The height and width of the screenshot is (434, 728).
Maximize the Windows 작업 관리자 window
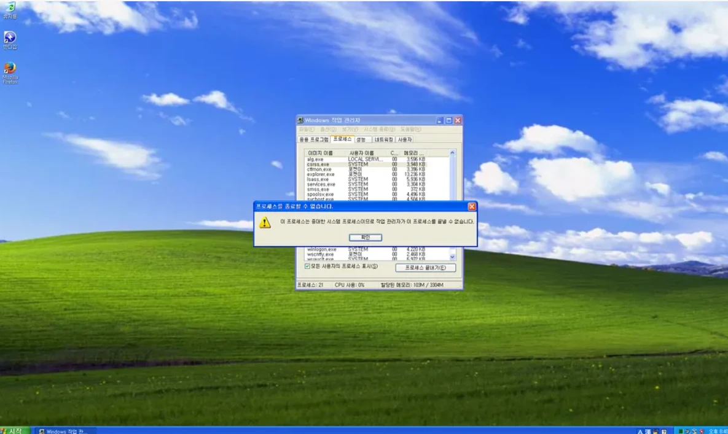coord(448,120)
